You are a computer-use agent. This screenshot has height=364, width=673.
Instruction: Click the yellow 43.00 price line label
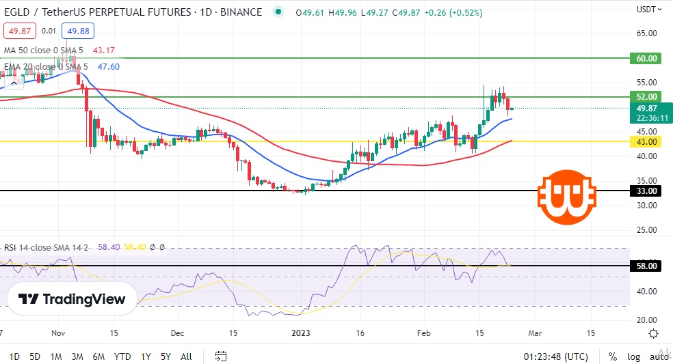click(646, 142)
